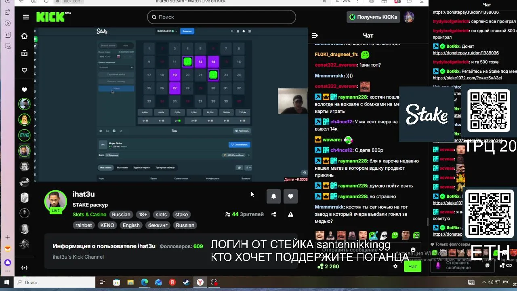This screenshot has width=517, height=291.
Task: Open the outlined heart Following icon
Action: (24, 70)
